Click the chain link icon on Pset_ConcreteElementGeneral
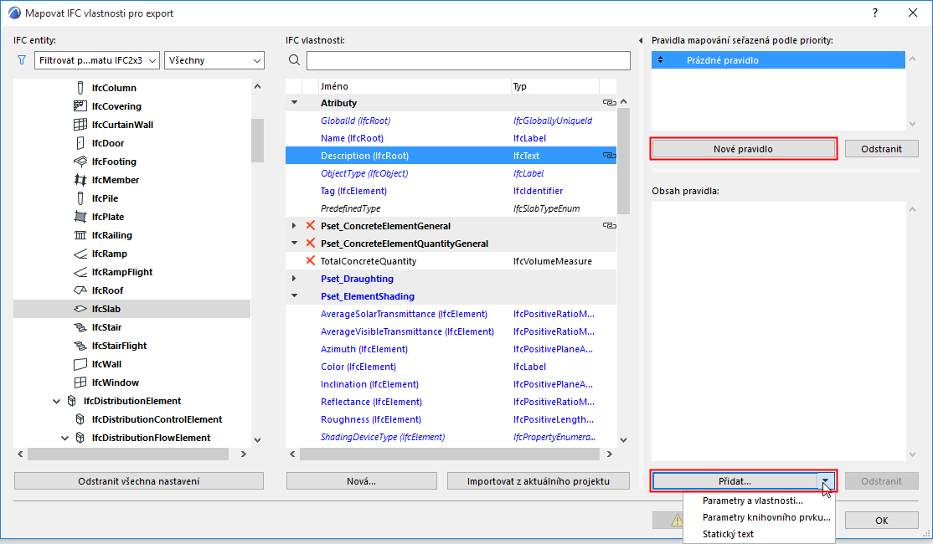The image size is (933, 544). pyautogui.click(x=609, y=226)
